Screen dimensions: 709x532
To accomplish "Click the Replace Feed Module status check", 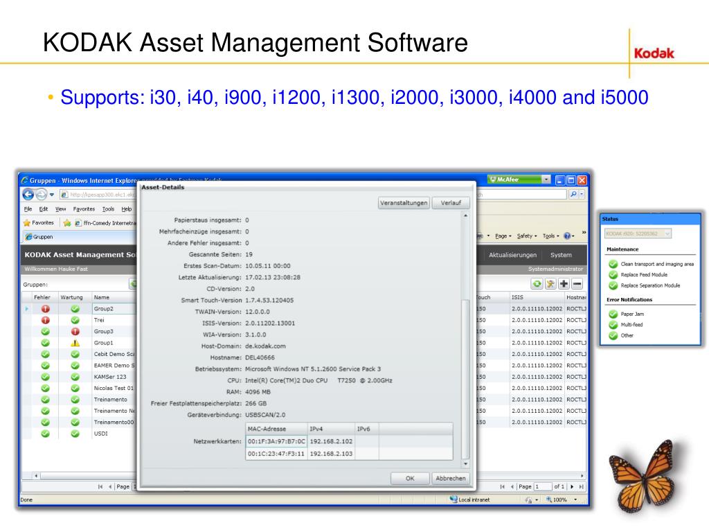I will (613, 274).
